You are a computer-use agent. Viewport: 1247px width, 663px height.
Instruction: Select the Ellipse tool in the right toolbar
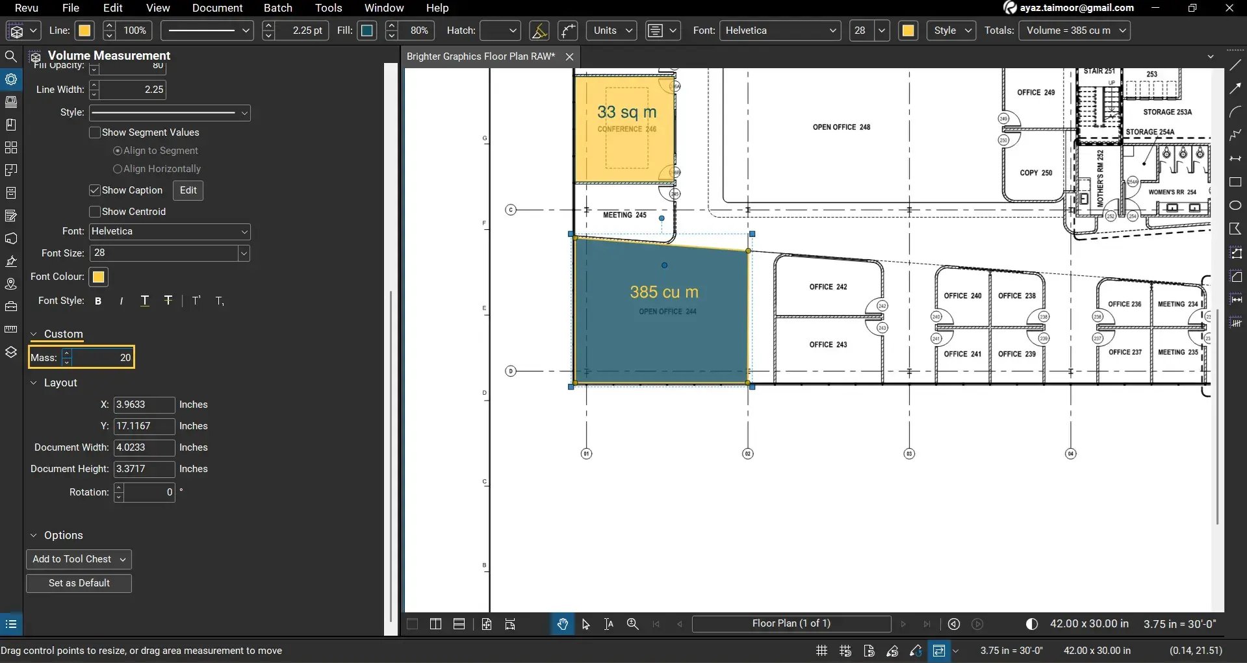pyautogui.click(x=1235, y=205)
